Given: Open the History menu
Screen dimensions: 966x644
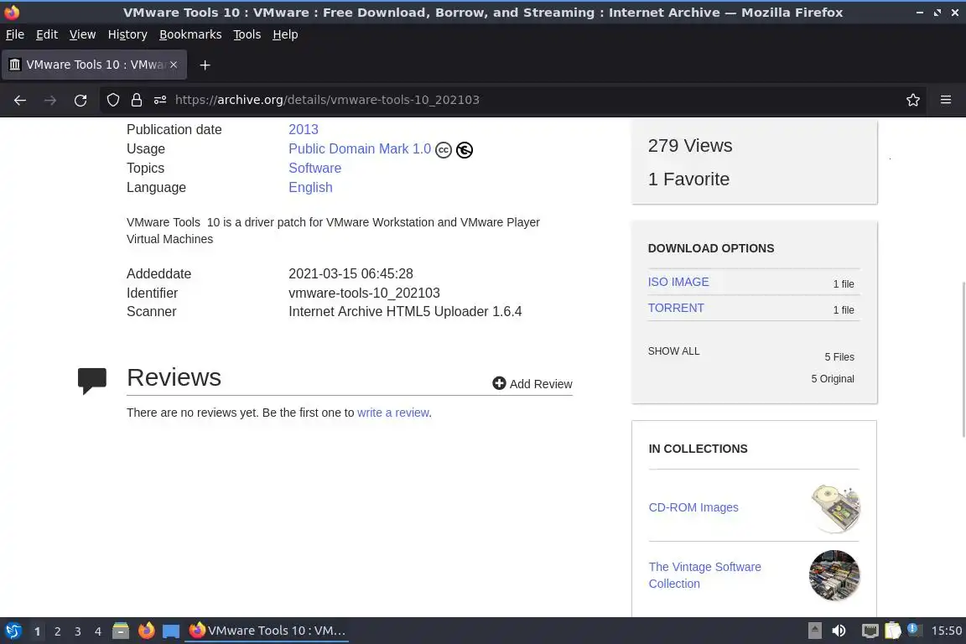Looking at the screenshot, I should 127,34.
